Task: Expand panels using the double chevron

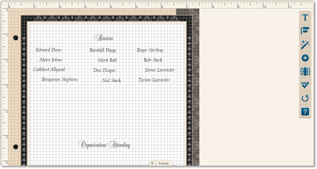Action: (152, 163)
